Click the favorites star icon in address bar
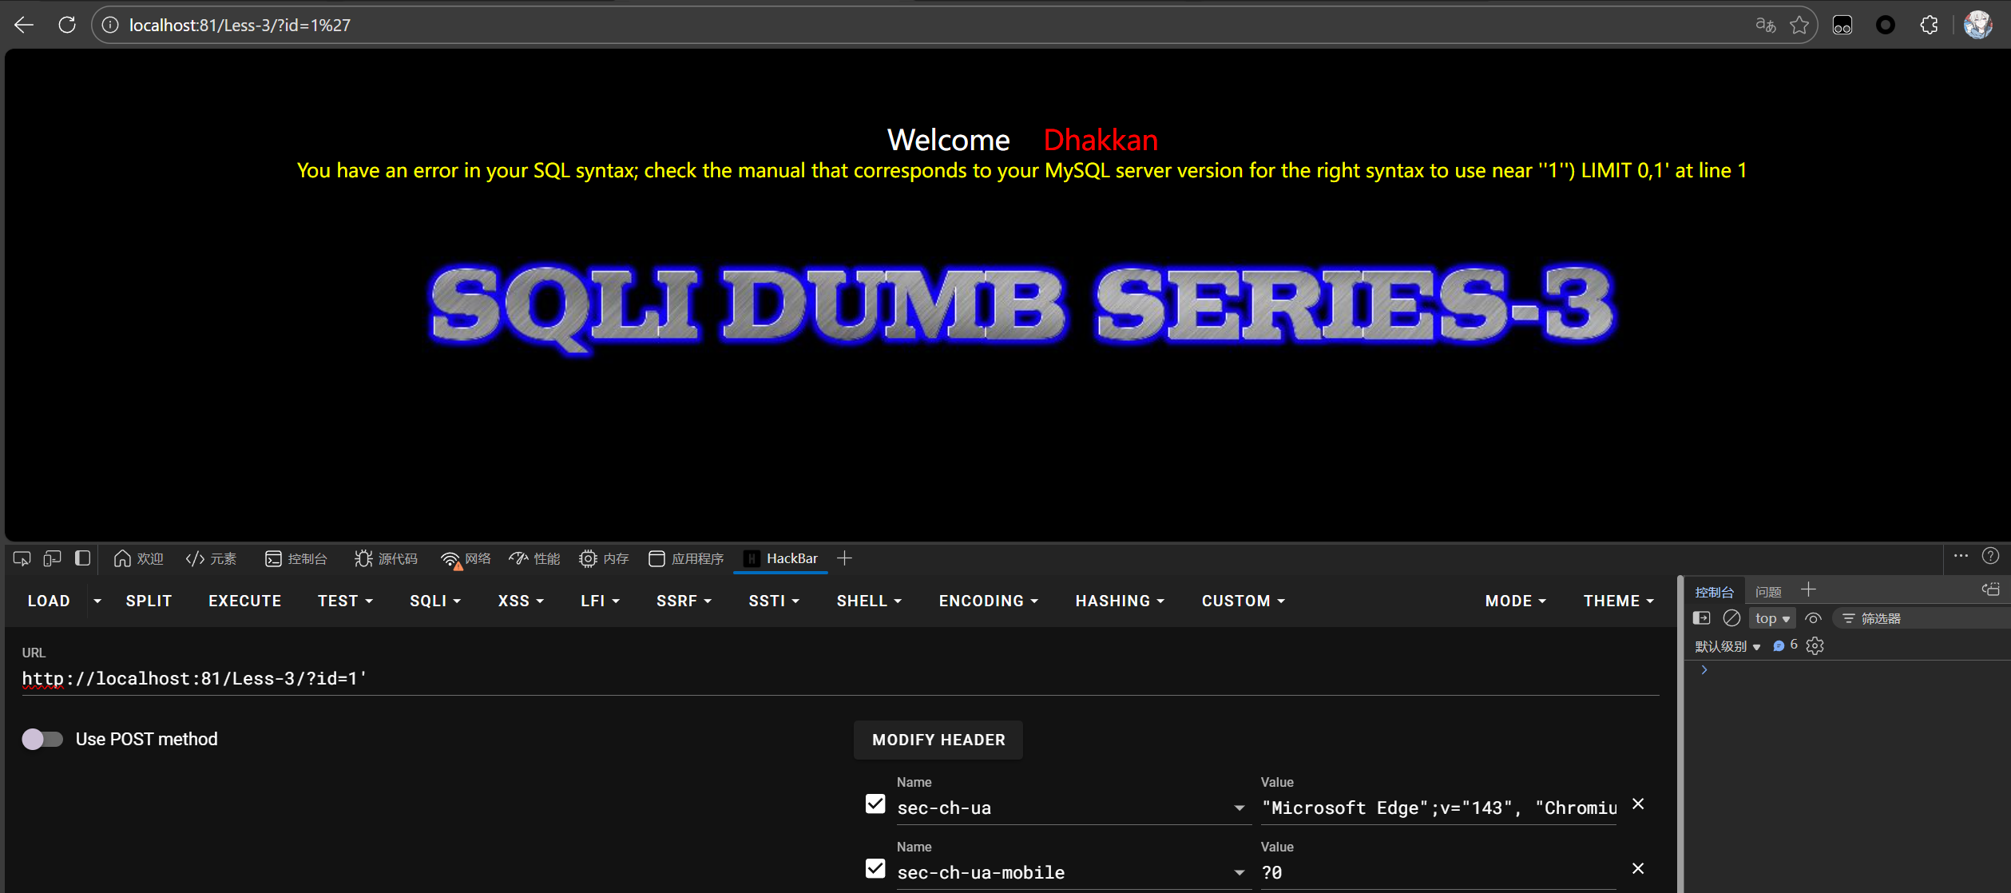2011x893 pixels. pyautogui.click(x=1799, y=25)
